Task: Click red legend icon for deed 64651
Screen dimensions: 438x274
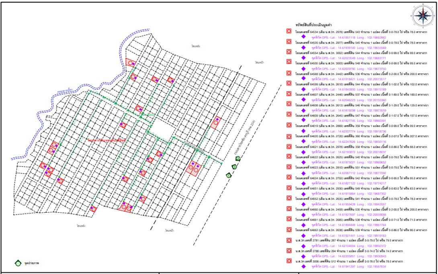Action: point(289,187)
